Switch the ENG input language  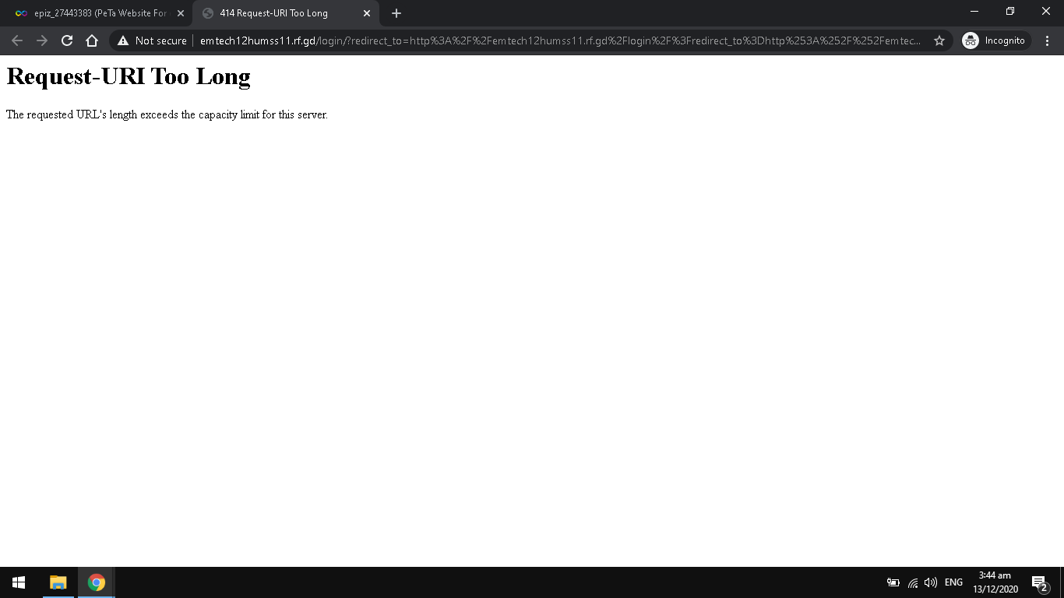[953, 582]
